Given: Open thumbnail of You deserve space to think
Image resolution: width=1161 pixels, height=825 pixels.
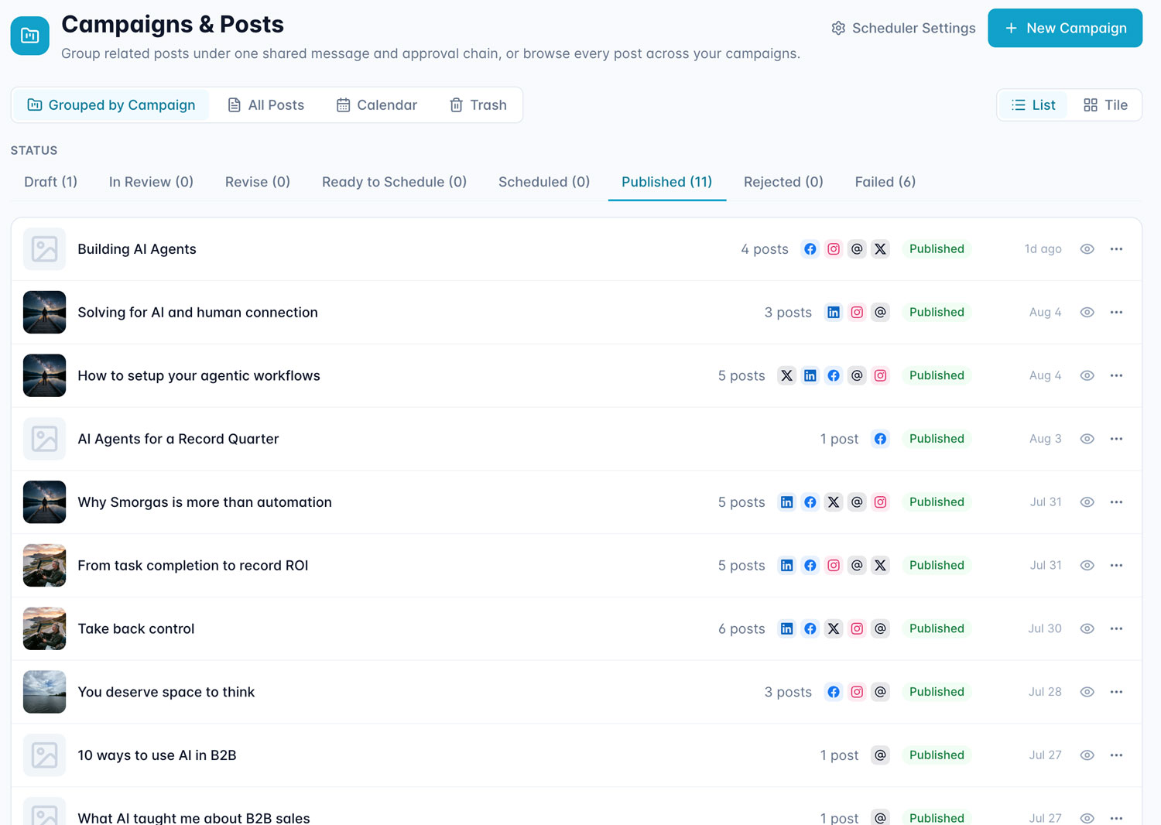Looking at the screenshot, I should 44,692.
